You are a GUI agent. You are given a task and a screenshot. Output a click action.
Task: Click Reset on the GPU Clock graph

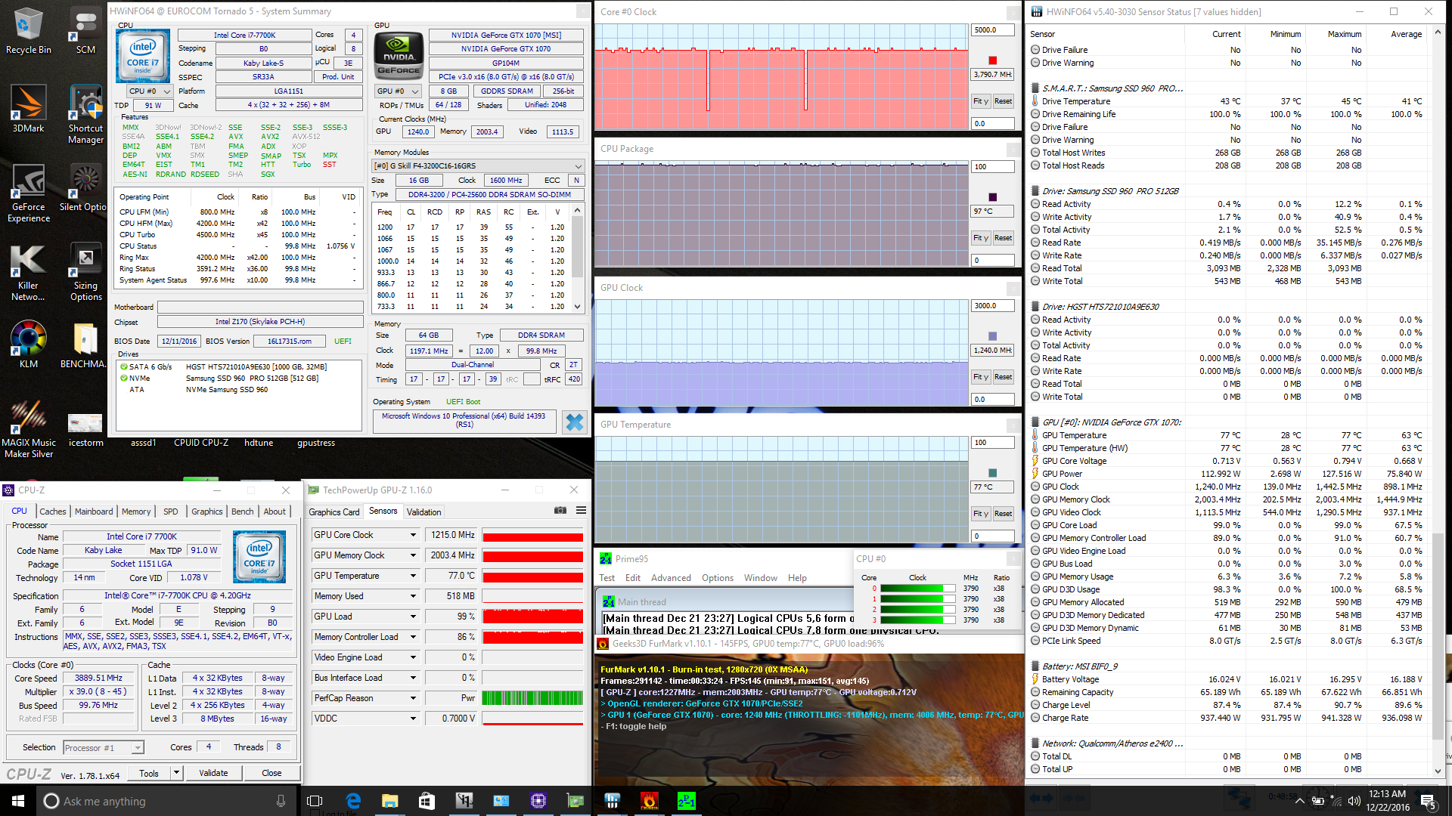(x=1004, y=377)
